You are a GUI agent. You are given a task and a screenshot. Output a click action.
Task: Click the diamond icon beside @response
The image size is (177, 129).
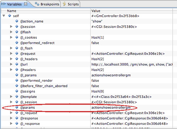coord(17,118)
